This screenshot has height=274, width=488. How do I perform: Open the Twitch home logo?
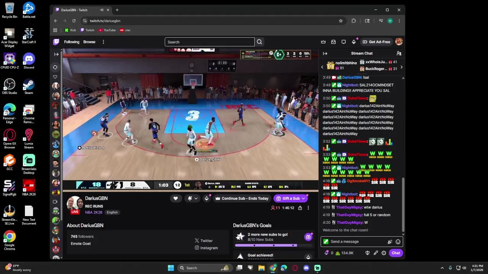(x=56, y=42)
